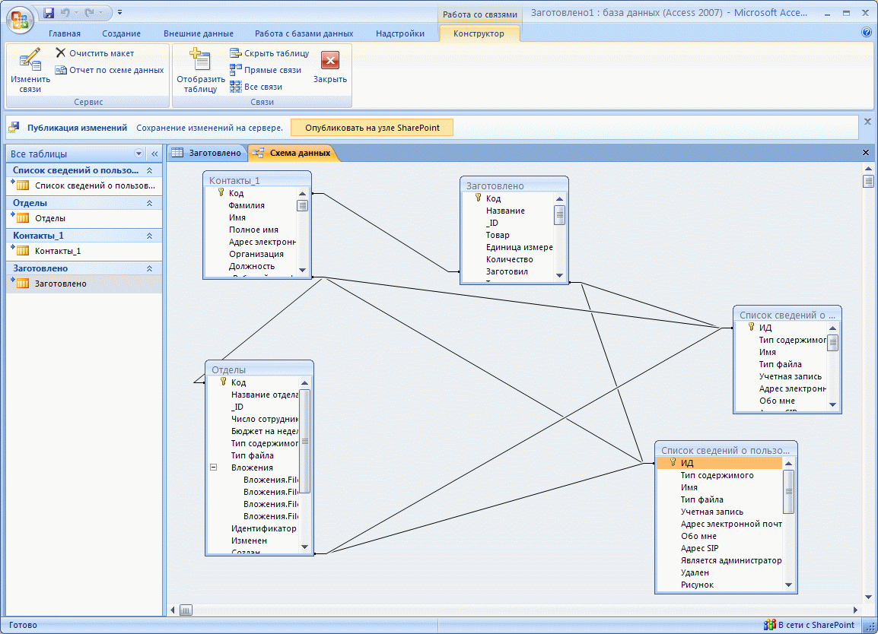Screen dimensions: 878x634
Task: Select the Конструктор ribbon tab
Action: click(479, 33)
